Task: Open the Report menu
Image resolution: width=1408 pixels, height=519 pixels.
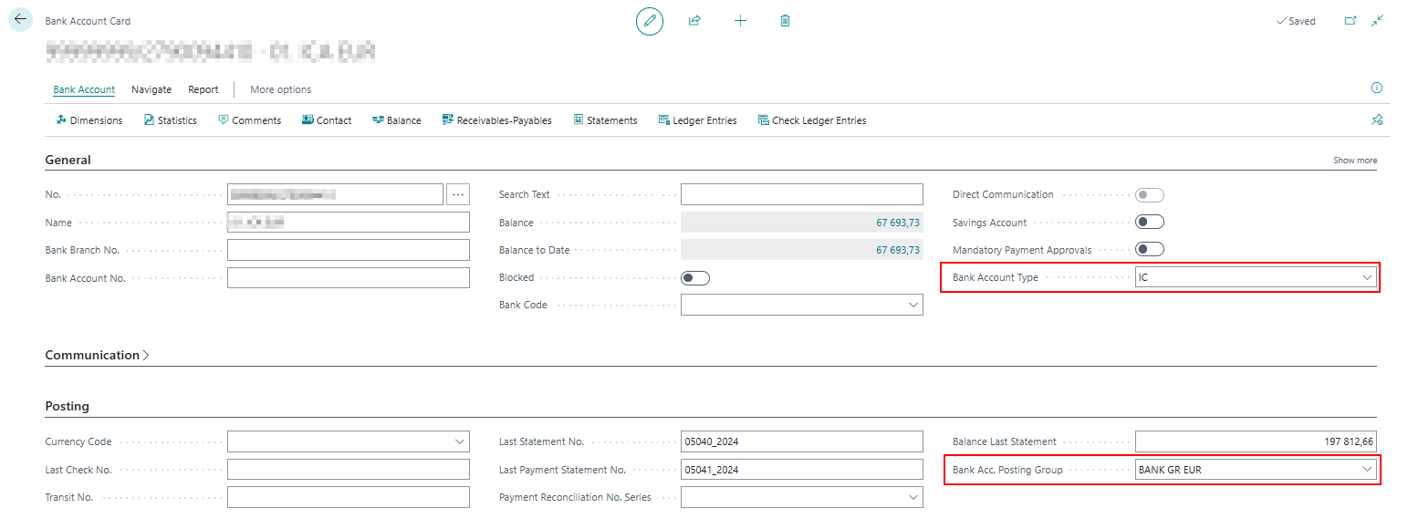Action: click(x=203, y=89)
